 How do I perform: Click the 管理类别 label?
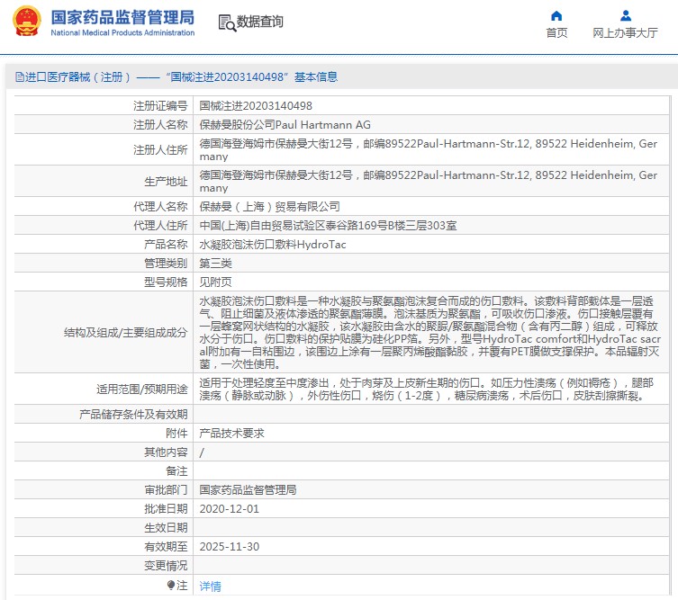click(166, 263)
